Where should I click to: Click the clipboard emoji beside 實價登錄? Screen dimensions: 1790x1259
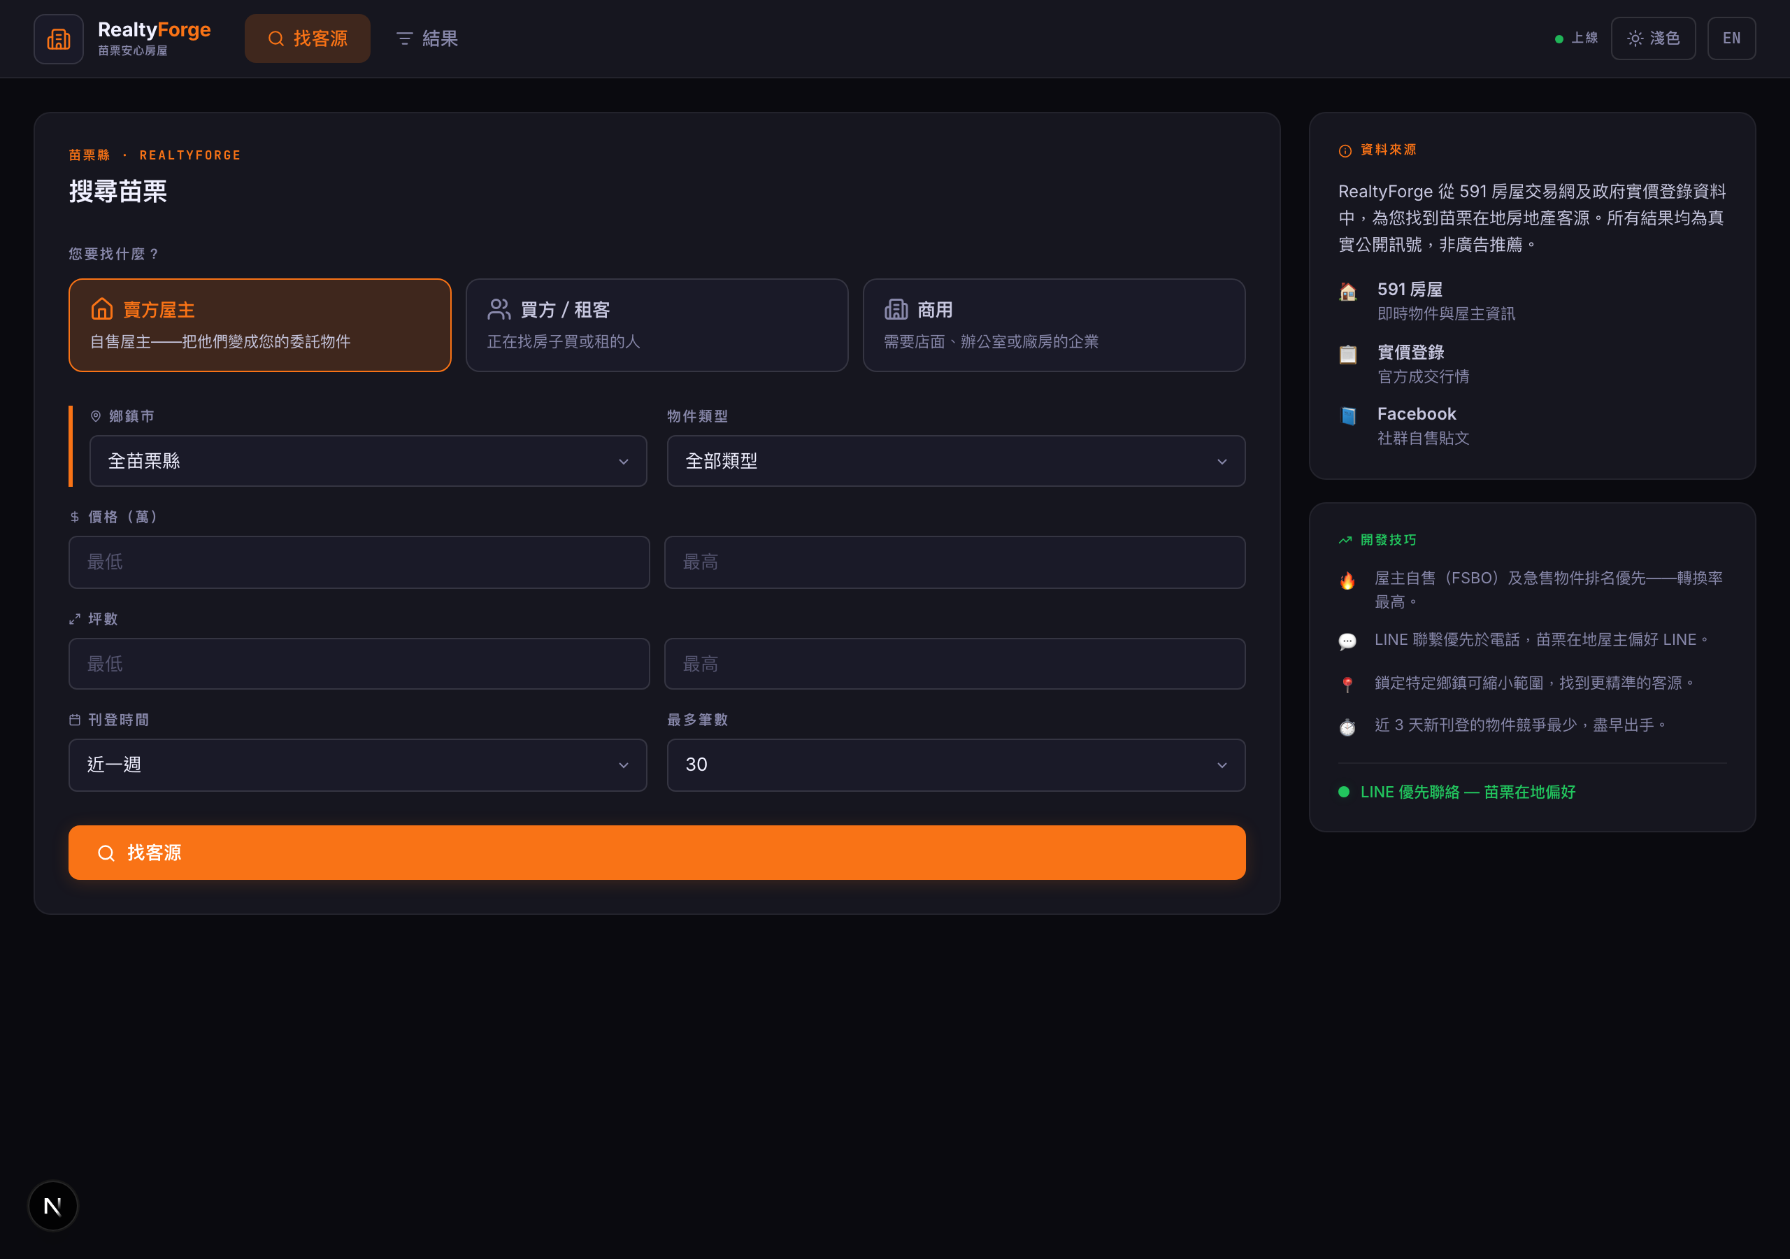pos(1348,354)
